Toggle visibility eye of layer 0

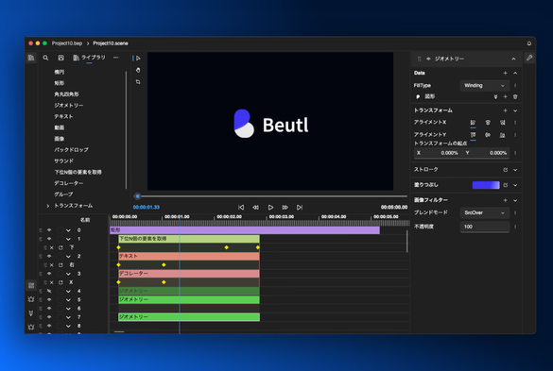tap(49, 230)
